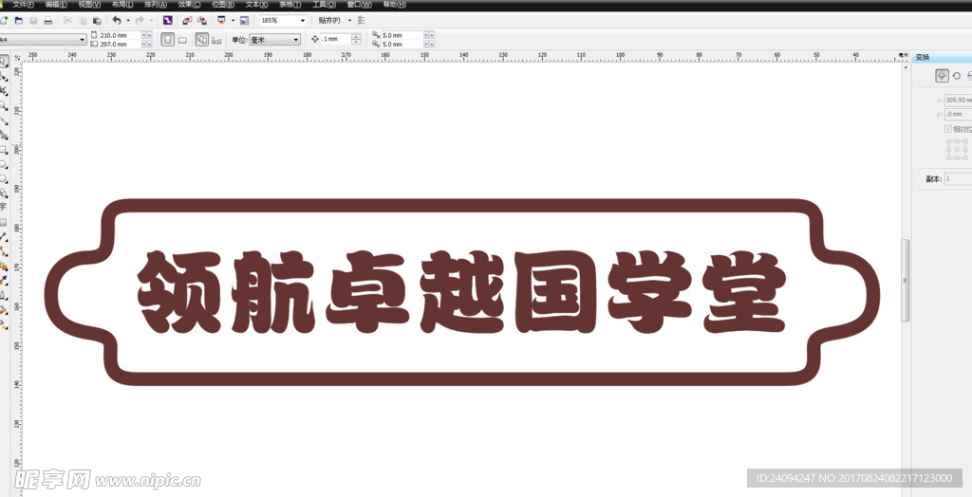972x497 pixels.
Task: Click the 副本 copies field
Action: [x=958, y=179]
